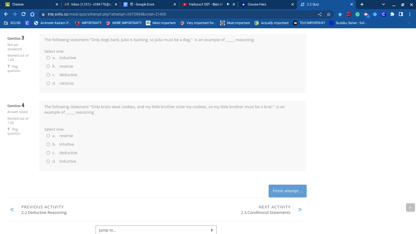Click the "Finish attempt..." button

pyautogui.click(x=287, y=191)
